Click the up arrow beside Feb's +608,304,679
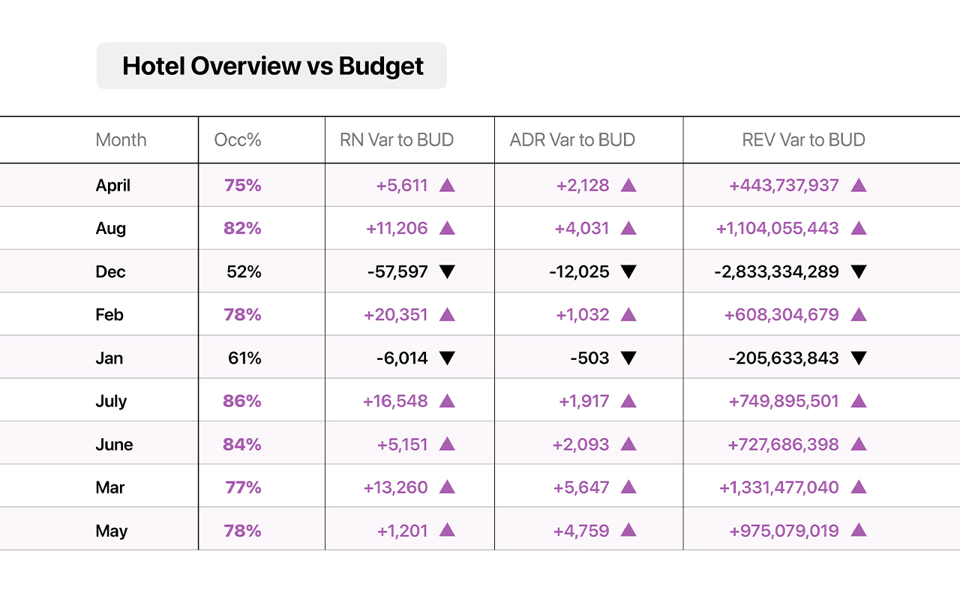 click(x=859, y=315)
